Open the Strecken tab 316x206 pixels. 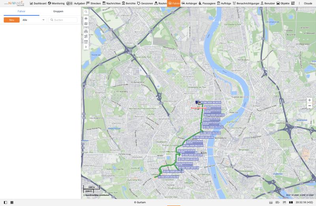[94, 4]
